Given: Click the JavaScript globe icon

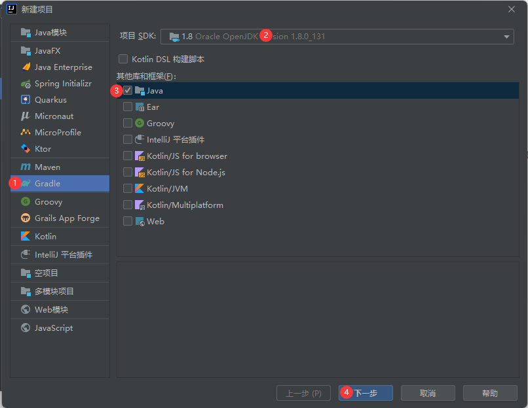Looking at the screenshot, I should pos(26,328).
